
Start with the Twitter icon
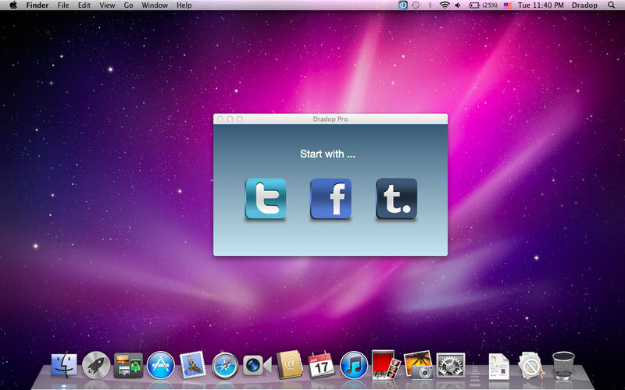(266, 199)
